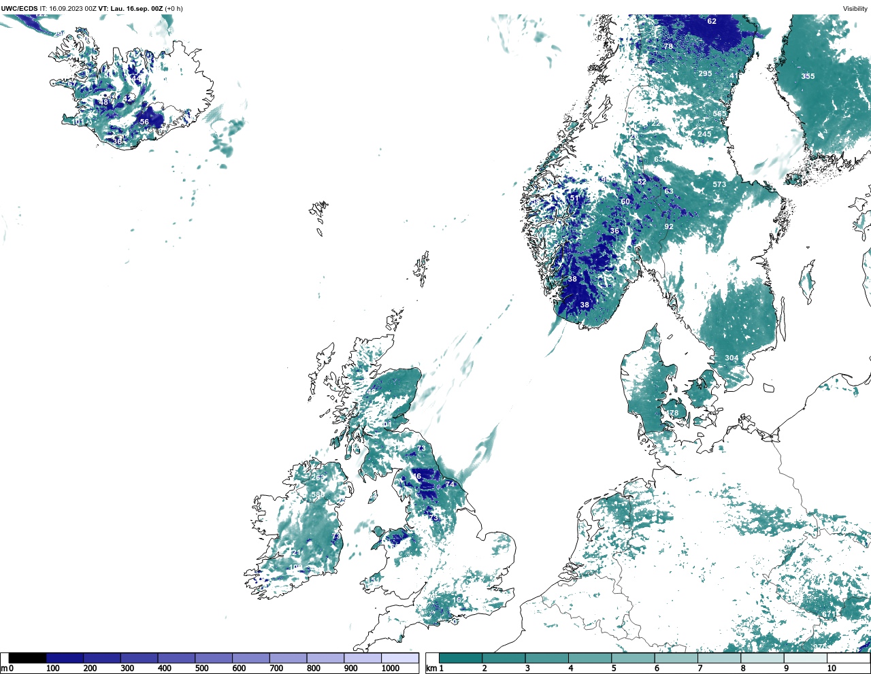Click the 295 visibility value in Sweden
This screenshot has height=674, width=871.
pyautogui.click(x=705, y=73)
